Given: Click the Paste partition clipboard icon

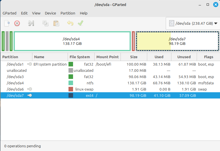Looking at the screenshot, I should pyautogui.click(x=56, y=23).
